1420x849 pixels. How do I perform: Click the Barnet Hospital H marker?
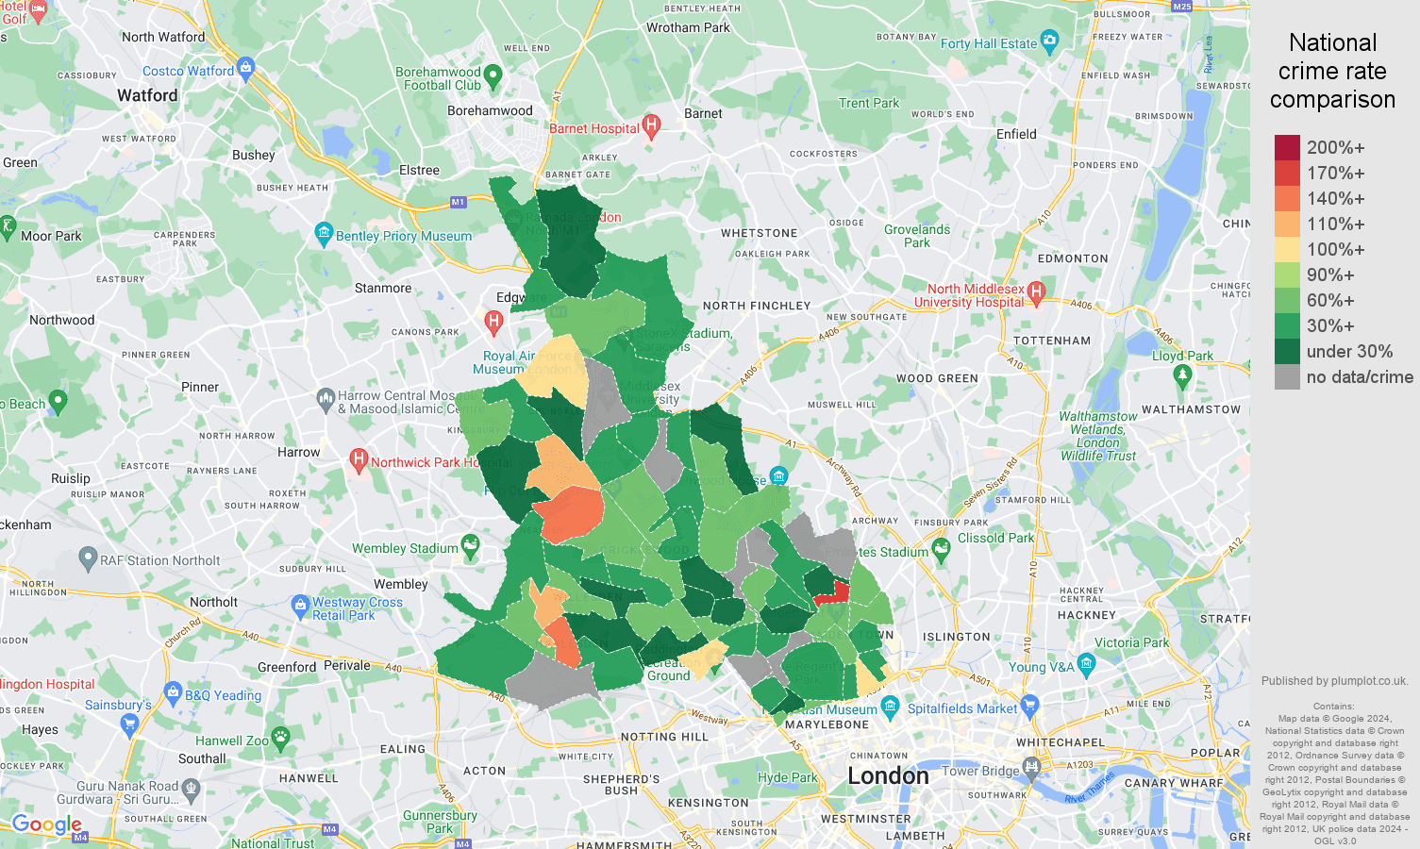[x=651, y=125]
